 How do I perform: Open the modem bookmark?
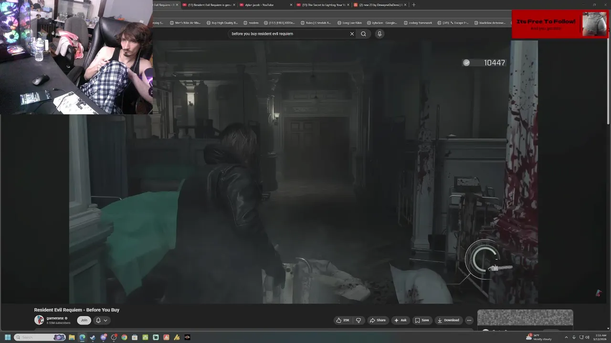coord(251,23)
